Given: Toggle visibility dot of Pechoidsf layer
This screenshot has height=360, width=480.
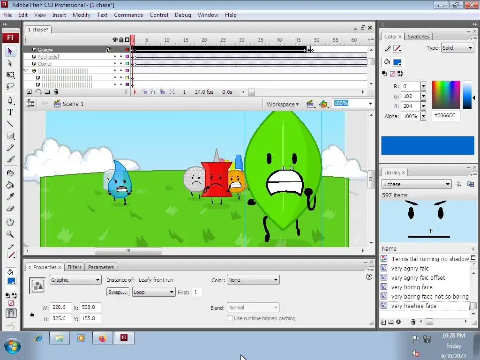Looking at the screenshot, I should point(115,57).
